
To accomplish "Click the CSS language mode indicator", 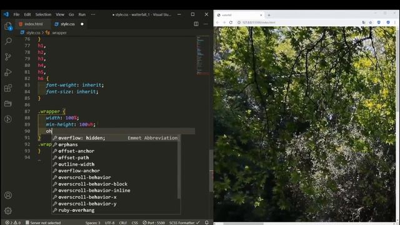I will click(135, 222).
